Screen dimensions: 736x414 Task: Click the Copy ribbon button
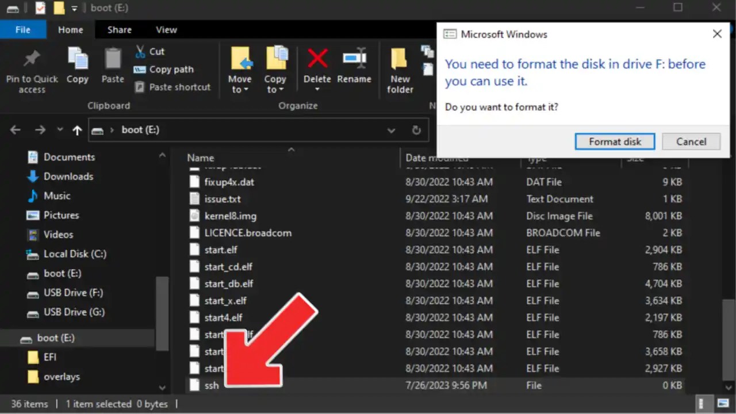(78, 66)
